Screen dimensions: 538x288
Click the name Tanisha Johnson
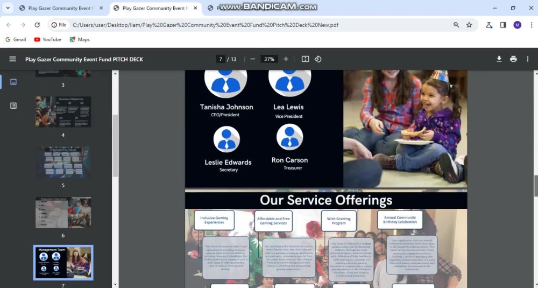(x=226, y=107)
